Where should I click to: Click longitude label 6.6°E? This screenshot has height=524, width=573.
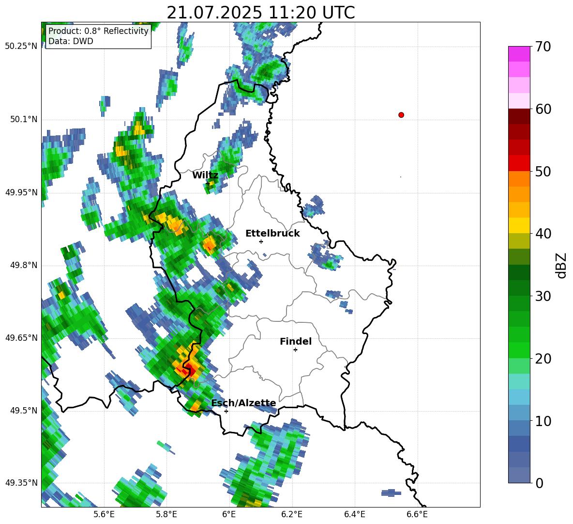[x=417, y=514]
